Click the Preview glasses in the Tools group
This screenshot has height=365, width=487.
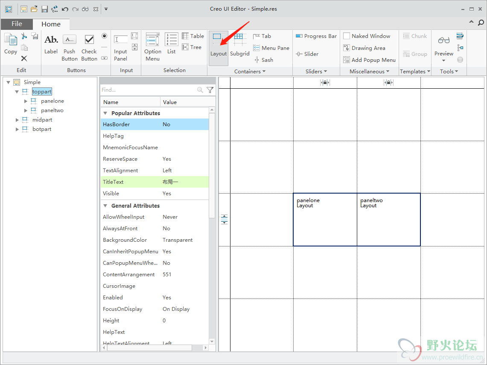click(444, 41)
